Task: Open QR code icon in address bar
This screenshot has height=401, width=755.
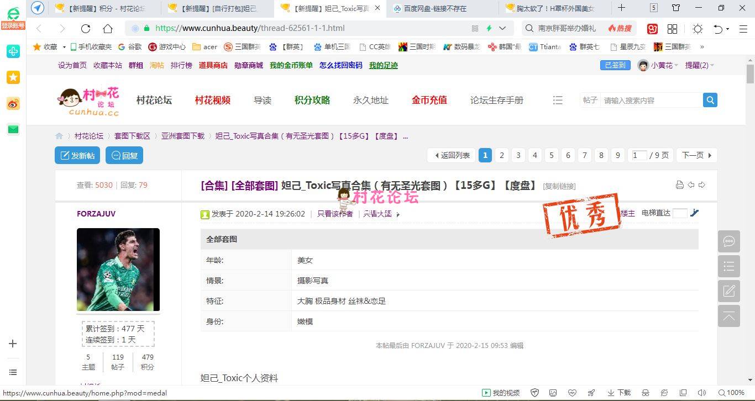Action: point(475,28)
